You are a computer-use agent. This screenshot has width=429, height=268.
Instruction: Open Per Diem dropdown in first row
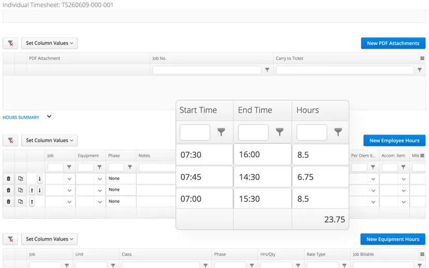tap(373, 179)
